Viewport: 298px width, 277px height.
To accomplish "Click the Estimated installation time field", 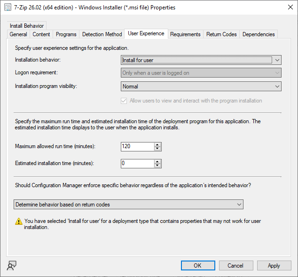I will [137, 164].
